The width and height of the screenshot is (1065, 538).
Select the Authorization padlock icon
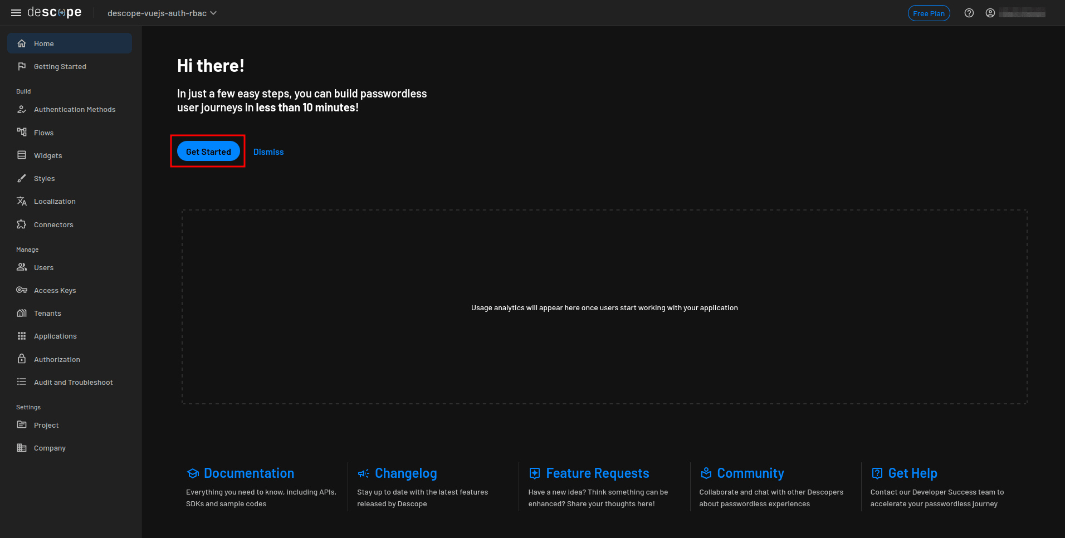coord(22,359)
